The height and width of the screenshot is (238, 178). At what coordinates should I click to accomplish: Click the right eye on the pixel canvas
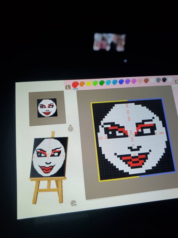[x=146, y=129]
